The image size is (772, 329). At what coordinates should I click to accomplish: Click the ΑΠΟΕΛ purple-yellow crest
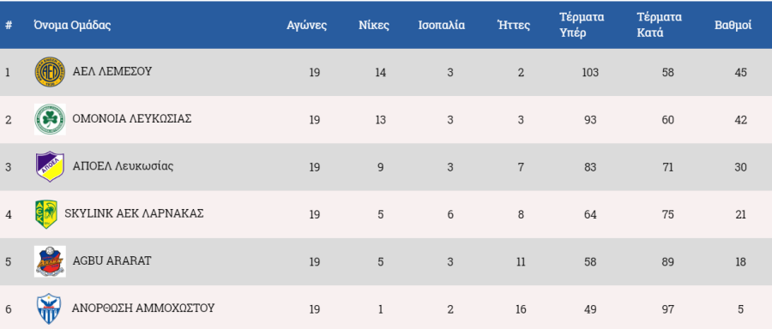coord(50,167)
